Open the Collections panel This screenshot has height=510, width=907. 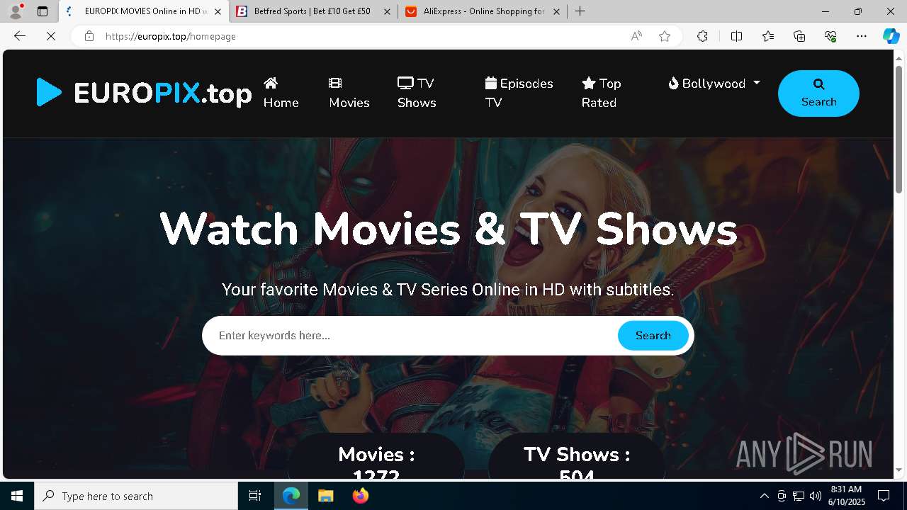[x=799, y=36]
